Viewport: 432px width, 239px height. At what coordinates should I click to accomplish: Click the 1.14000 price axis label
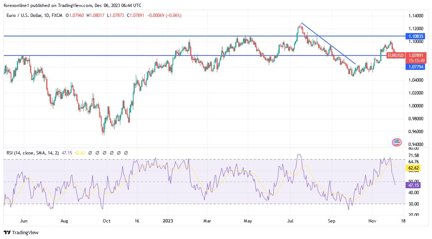416,16
